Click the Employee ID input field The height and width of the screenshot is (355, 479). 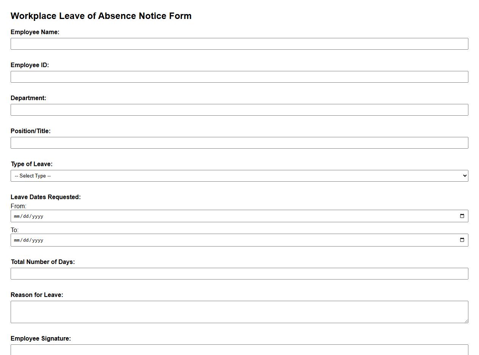239,77
